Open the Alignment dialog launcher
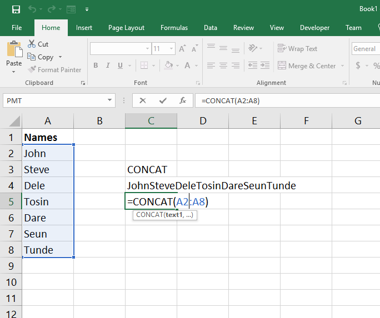Screen dimensions: 380x318 344,83
